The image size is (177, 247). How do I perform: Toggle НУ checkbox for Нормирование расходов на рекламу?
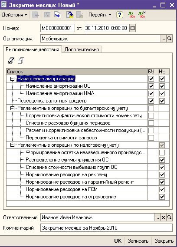(162, 175)
